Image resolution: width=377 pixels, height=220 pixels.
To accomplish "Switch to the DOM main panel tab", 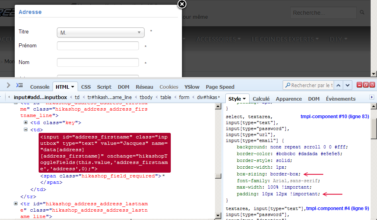I will click(x=123, y=87).
